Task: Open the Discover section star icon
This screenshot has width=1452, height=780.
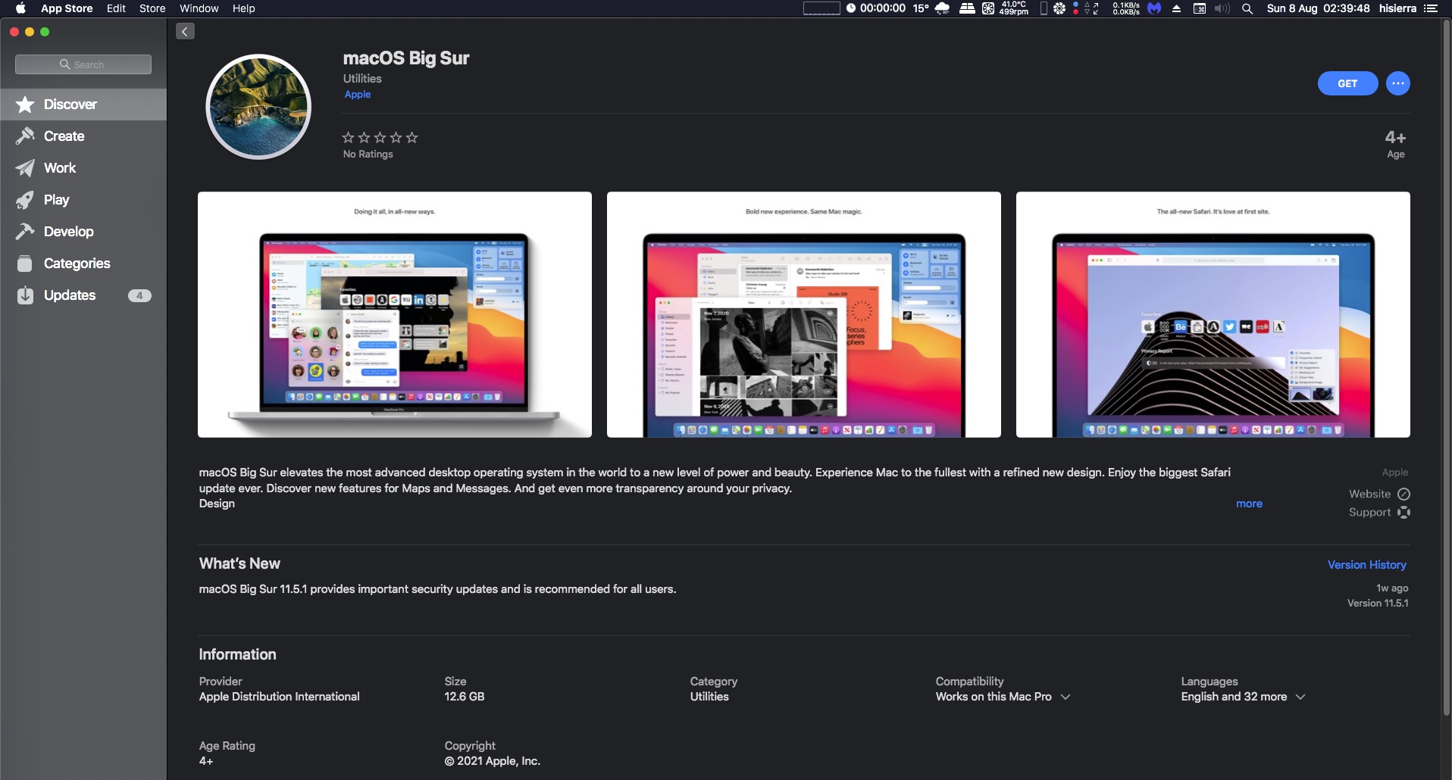Action: coord(25,105)
